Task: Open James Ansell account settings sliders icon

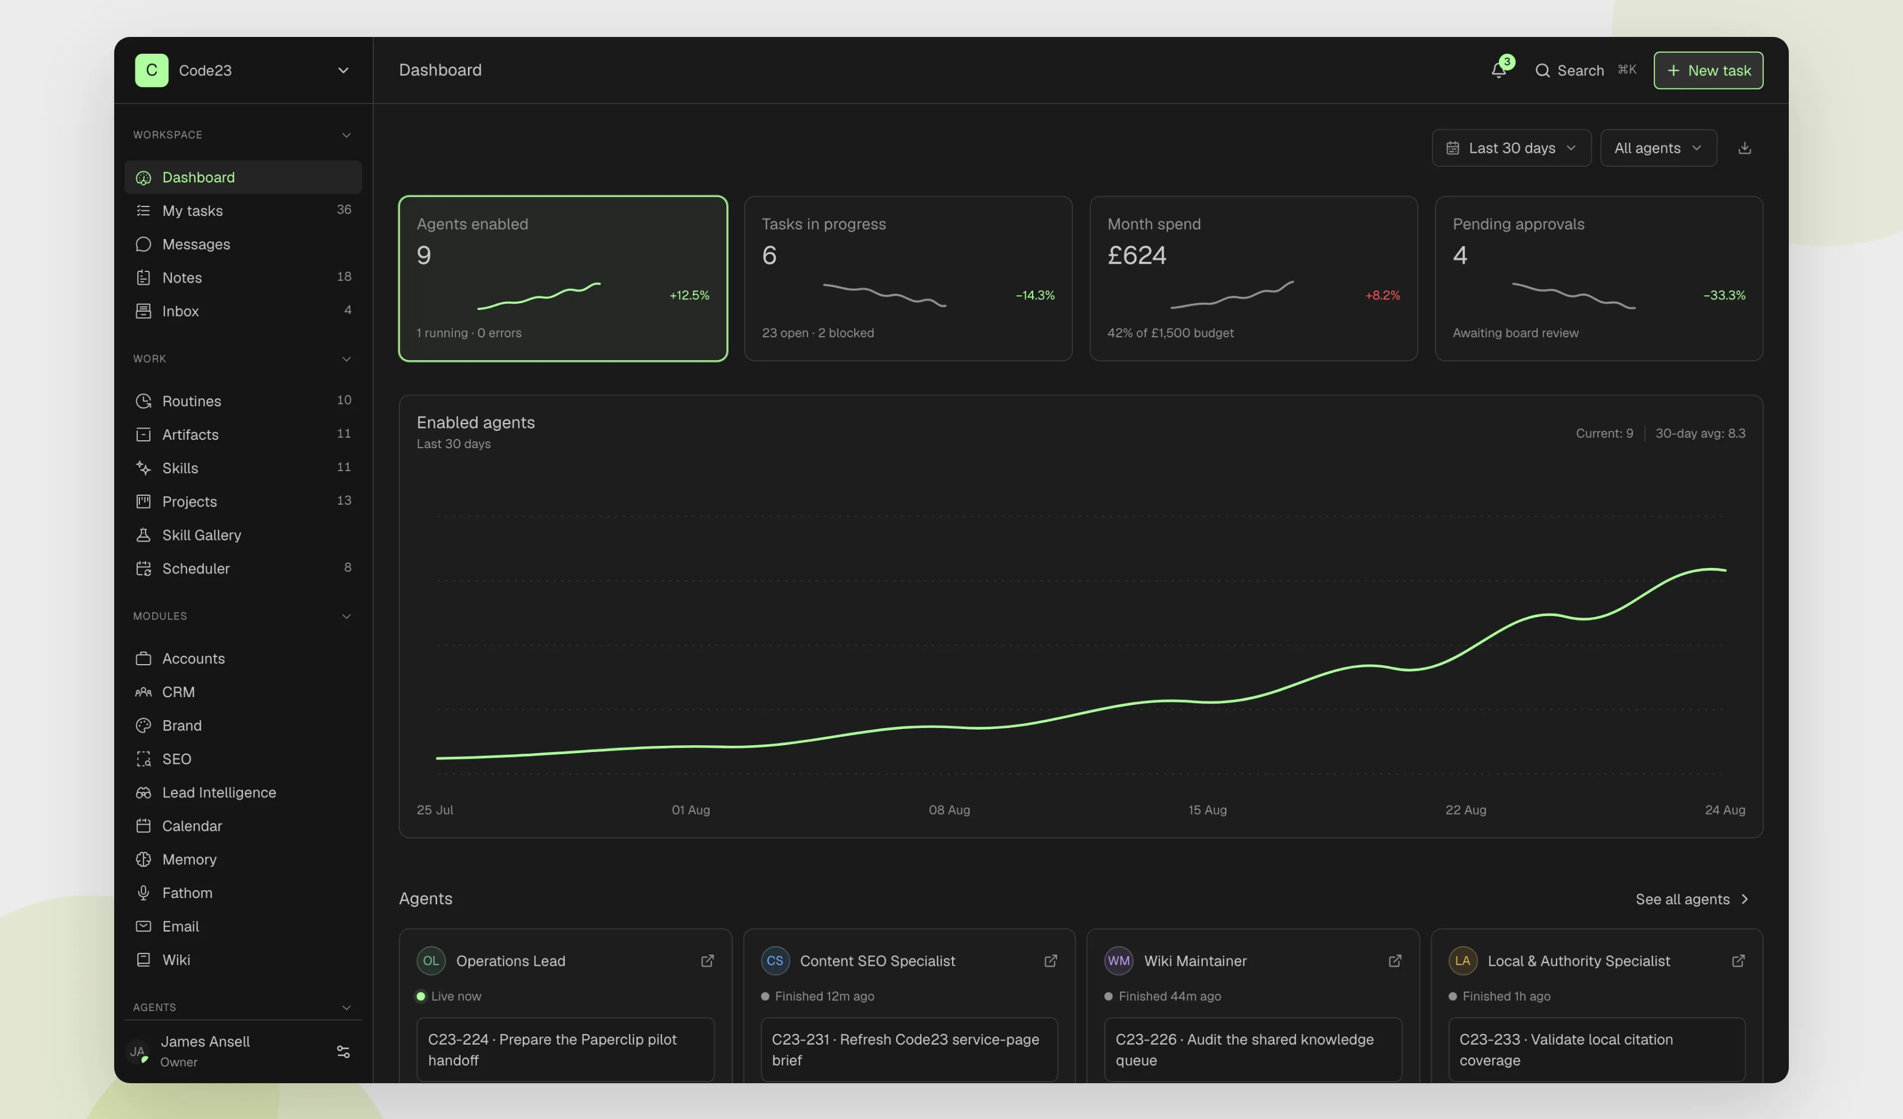Action: coord(343,1052)
